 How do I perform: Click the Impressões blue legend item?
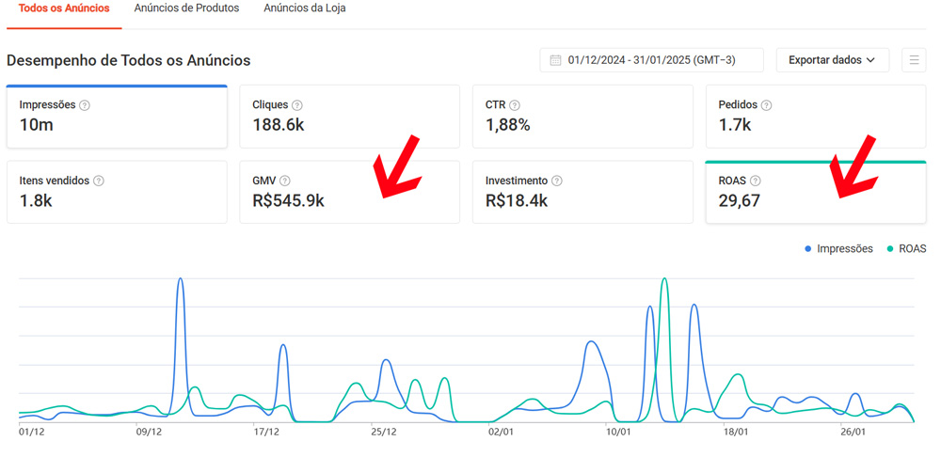tap(838, 249)
